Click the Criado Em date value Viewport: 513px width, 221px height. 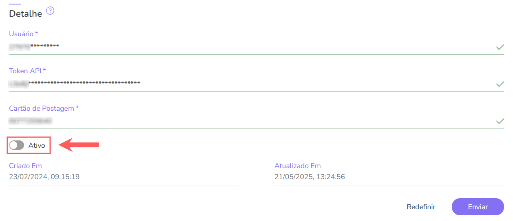[x=44, y=177]
